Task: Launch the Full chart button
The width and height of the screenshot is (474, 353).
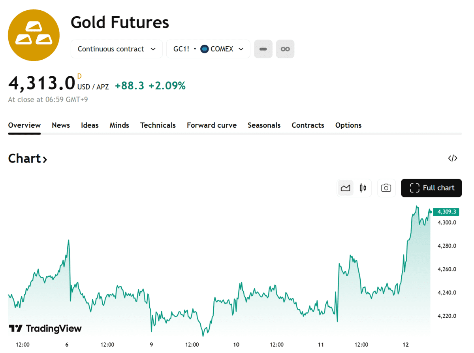Action: coord(431,188)
